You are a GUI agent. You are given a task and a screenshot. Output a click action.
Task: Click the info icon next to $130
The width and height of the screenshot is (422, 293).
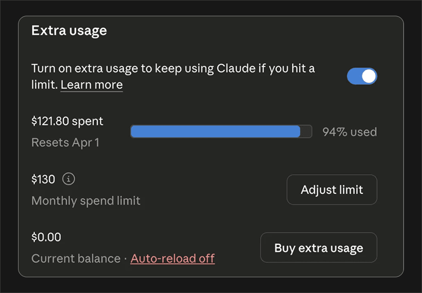tap(68, 179)
